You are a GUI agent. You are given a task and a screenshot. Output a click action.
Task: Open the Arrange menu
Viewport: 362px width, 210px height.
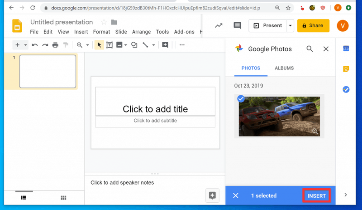pyautogui.click(x=141, y=32)
